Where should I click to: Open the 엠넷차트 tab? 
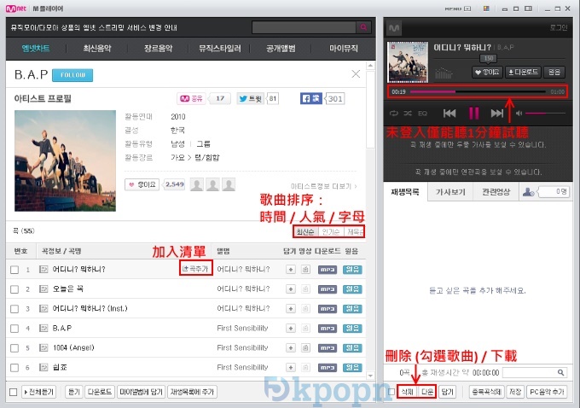36,48
